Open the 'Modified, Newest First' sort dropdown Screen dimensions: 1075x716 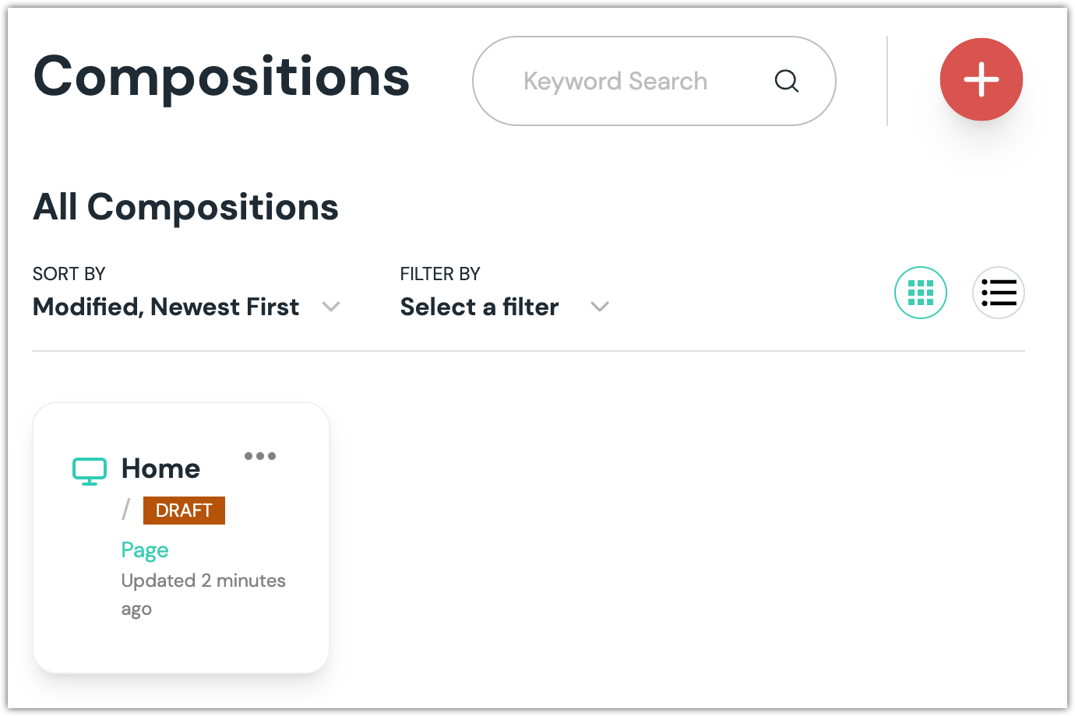pyautogui.click(x=166, y=307)
